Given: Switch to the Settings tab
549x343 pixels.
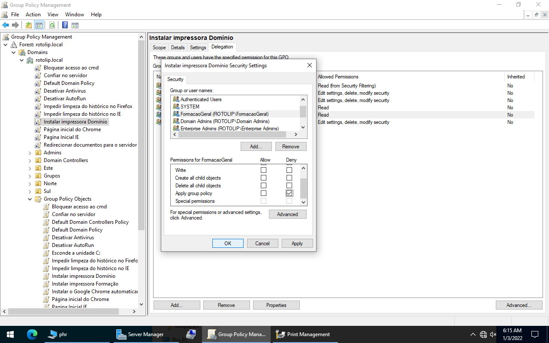Looking at the screenshot, I should tap(197, 47).
